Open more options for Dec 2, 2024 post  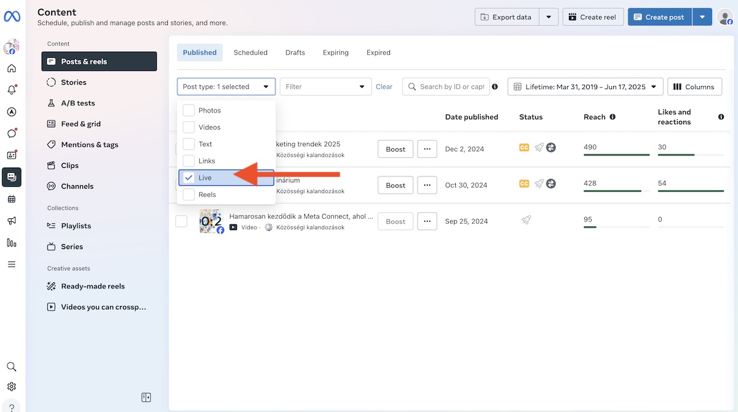point(427,149)
